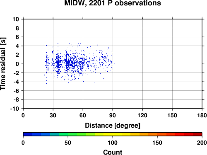The width and height of the screenshot is (207, 155).
Task: Click the x-axis tick label '150'
Action: coord(172,115)
